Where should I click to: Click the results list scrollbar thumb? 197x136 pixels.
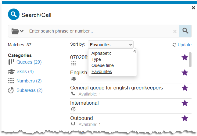pyautogui.click(x=190, y=60)
